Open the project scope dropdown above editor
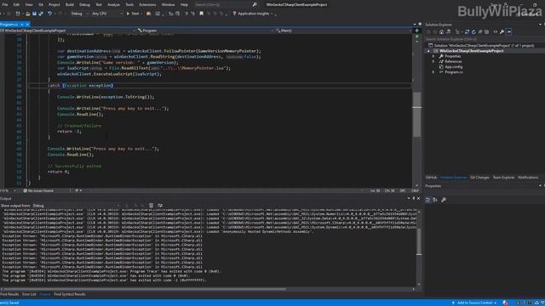This screenshot has height=306, width=545. click(68, 31)
